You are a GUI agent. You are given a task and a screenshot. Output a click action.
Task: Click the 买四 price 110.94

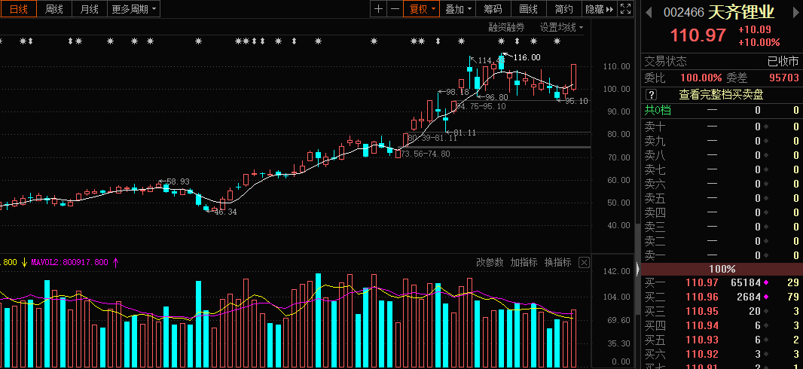pos(702,325)
